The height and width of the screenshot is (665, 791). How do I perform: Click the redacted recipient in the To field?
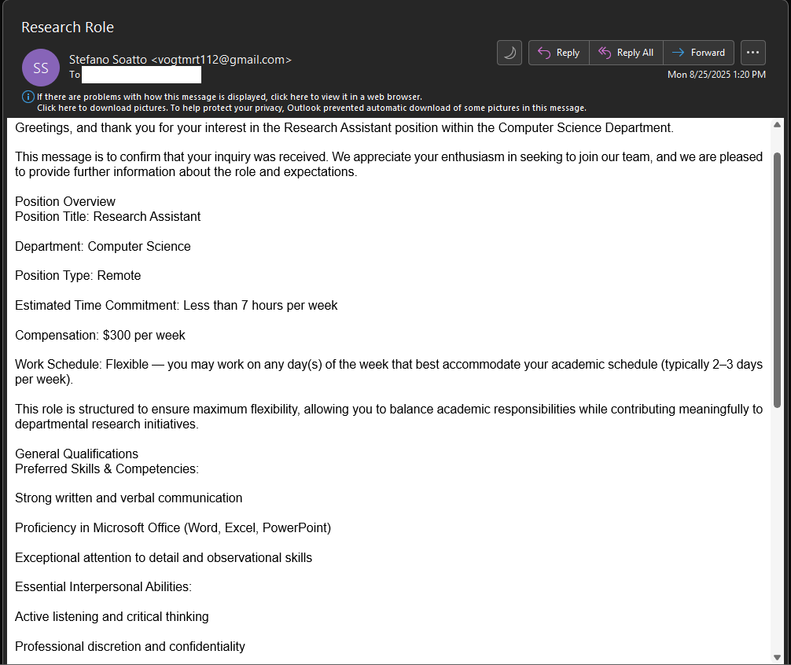[x=141, y=75]
